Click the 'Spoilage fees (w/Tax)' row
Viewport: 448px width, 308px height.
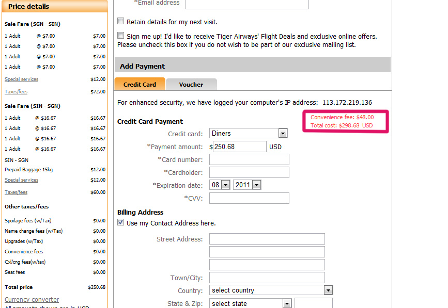(x=55, y=221)
